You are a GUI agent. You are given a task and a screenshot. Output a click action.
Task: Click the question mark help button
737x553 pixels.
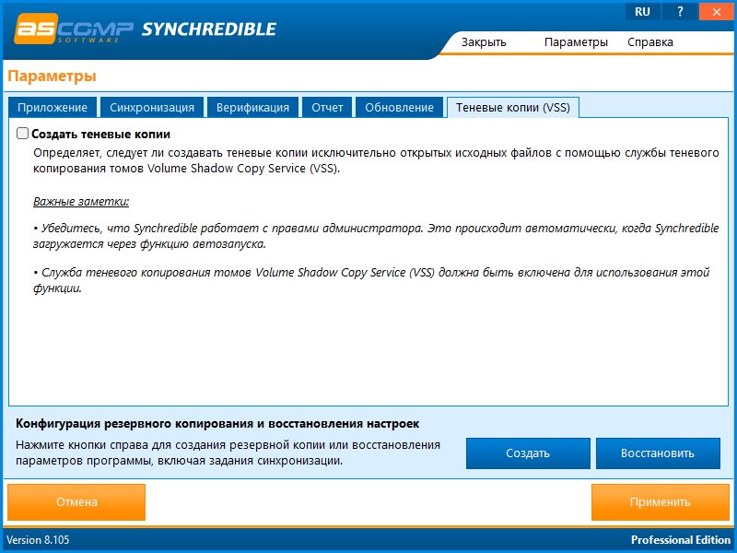pyautogui.click(x=680, y=12)
